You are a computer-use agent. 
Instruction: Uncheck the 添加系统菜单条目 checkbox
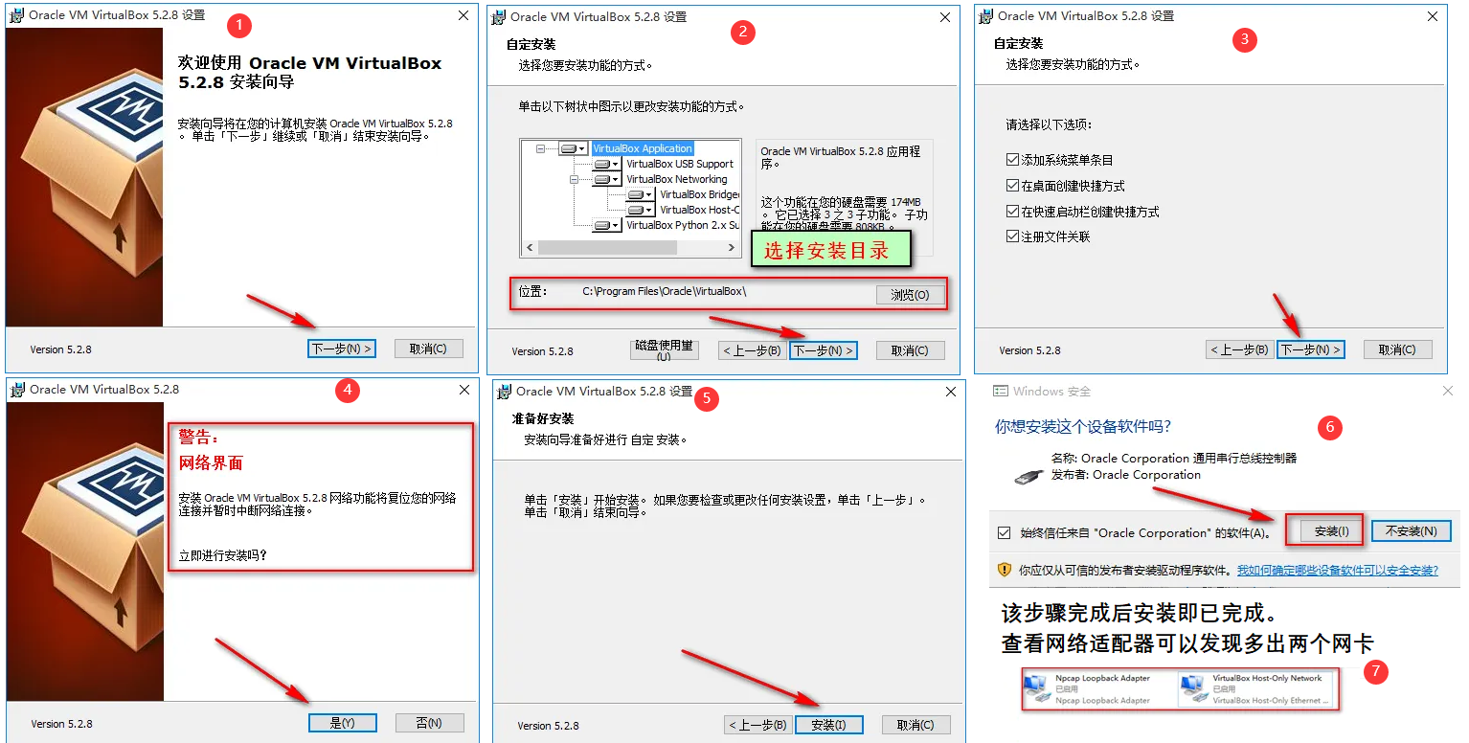click(1012, 160)
